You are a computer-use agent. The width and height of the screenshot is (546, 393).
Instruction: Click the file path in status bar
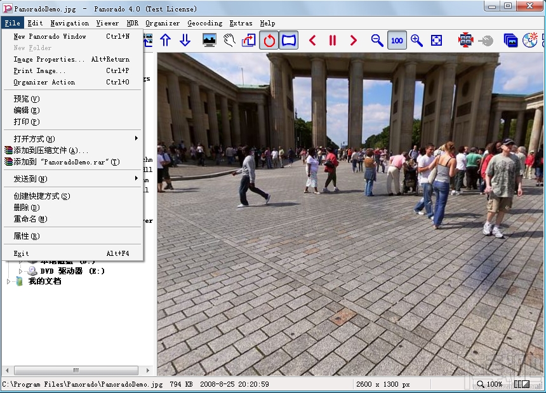(x=83, y=384)
